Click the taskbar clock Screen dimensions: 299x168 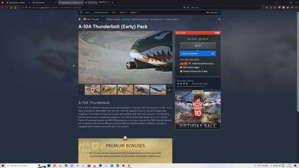pyautogui.click(x=289, y=166)
